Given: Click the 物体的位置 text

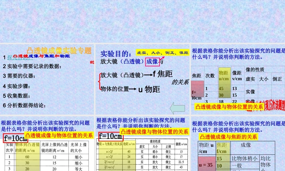Looking at the screenshot, I should [x=115, y=89].
